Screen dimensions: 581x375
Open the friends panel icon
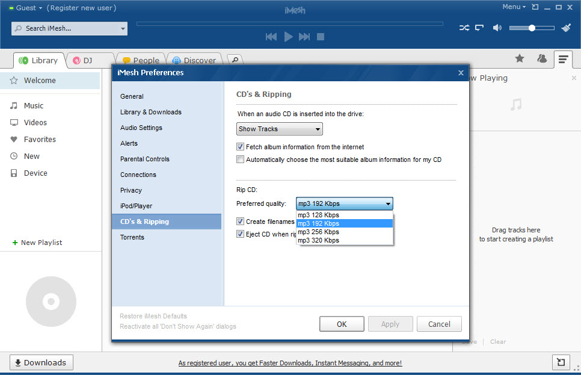(542, 58)
